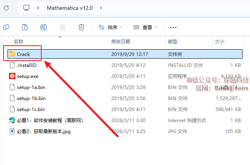Image resolution: width=250 pixels, height=165 pixels.
Task: Click size 105 KB of 必看2 jpg
Action: click(x=233, y=131)
